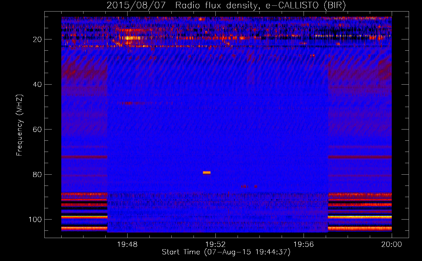
Task: Click the 20 MHz frequency tick label
Action: (37, 39)
